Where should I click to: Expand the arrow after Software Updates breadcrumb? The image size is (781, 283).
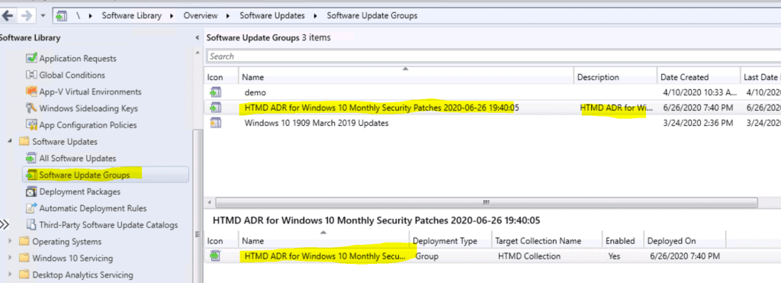coord(315,15)
